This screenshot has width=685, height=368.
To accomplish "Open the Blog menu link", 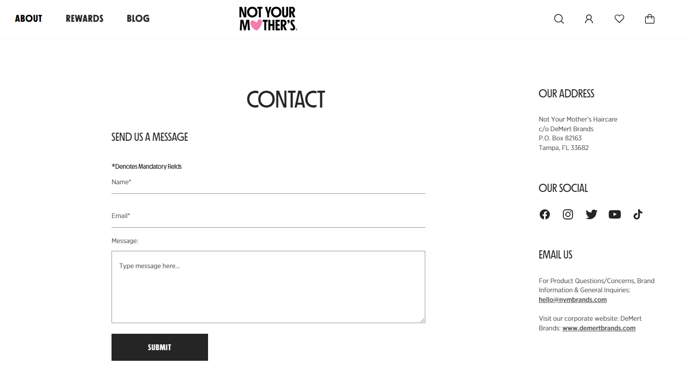I will click(138, 19).
